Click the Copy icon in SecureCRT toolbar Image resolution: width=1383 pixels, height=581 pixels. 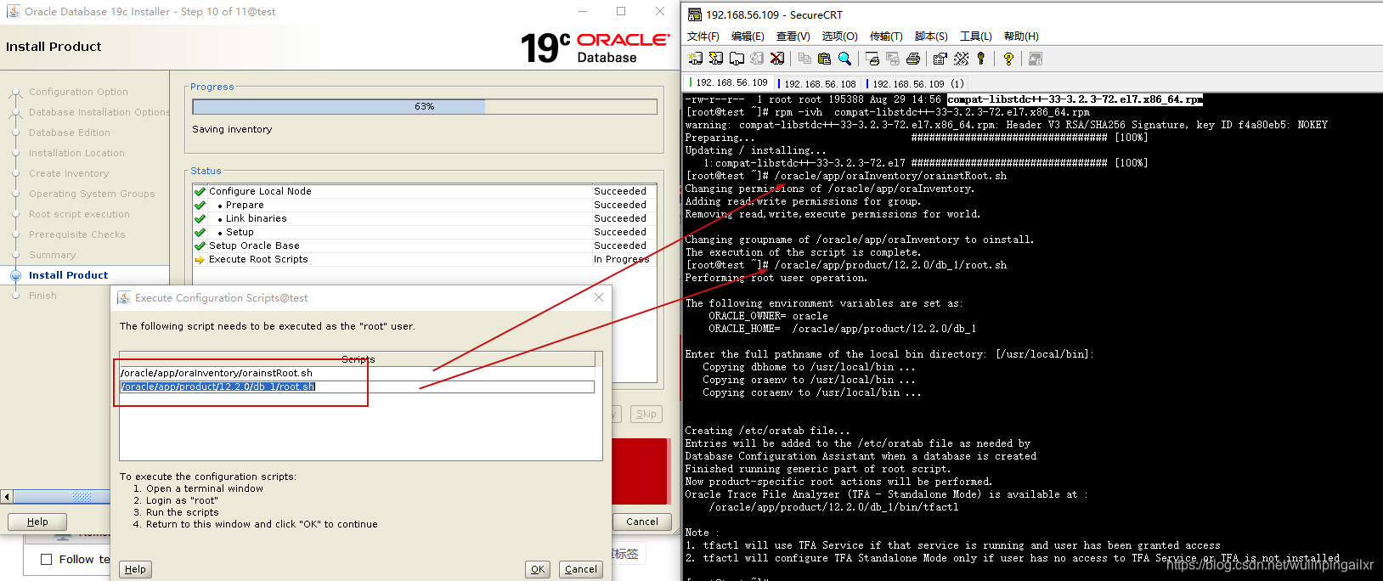pos(804,59)
